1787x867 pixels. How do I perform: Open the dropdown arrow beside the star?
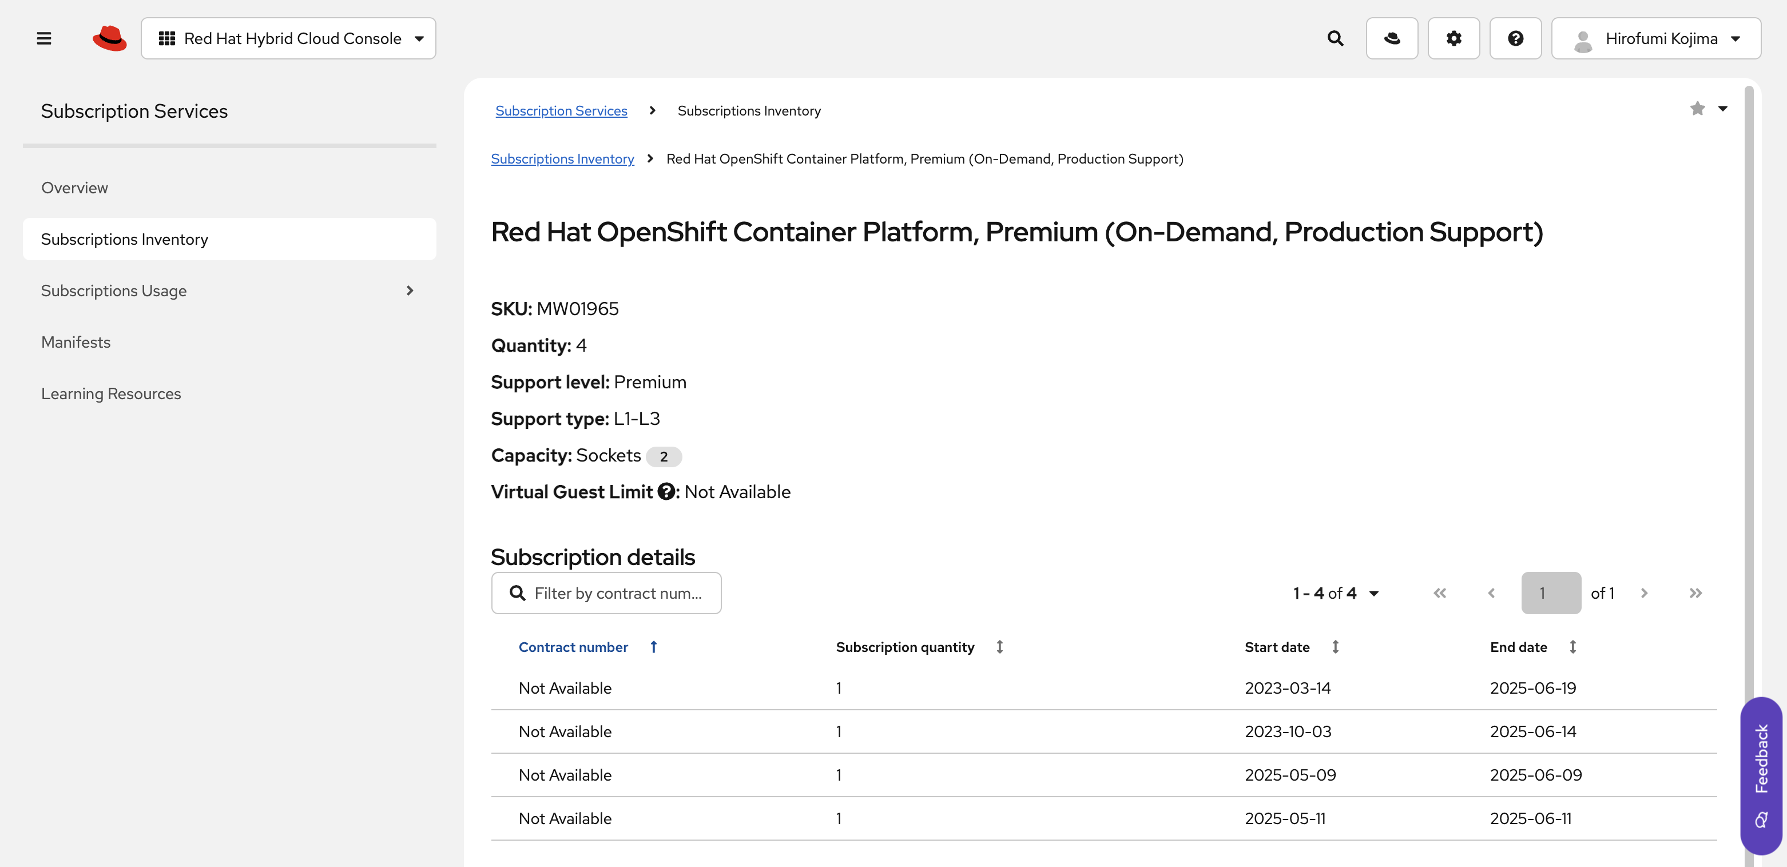(1722, 109)
